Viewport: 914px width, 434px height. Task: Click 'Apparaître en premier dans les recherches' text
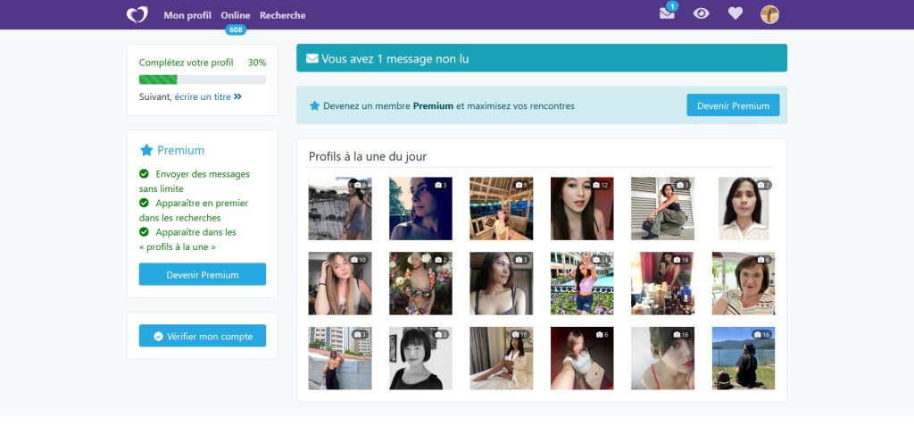tap(195, 211)
